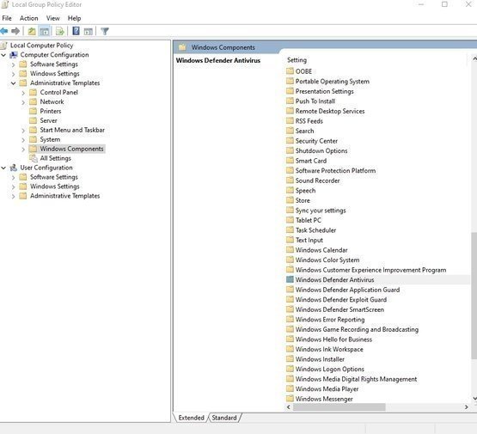The width and height of the screenshot is (477, 434).
Task: Select Windows Components in the tree
Action: pyautogui.click(x=71, y=149)
